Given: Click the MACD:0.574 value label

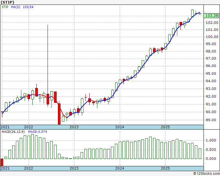Looking at the screenshot, I should pyautogui.click(x=38, y=132).
